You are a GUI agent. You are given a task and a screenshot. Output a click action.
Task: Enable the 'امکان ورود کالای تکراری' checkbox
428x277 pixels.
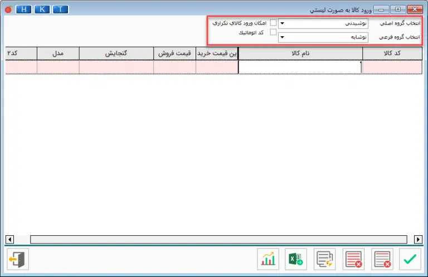pyautogui.click(x=273, y=23)
